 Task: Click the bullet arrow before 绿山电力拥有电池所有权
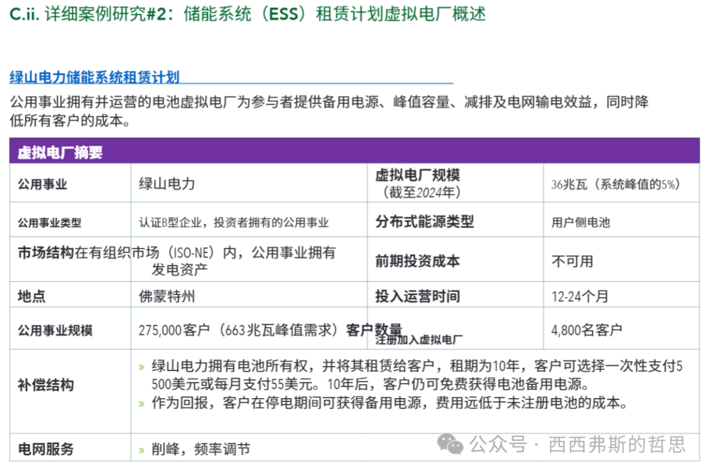click(x=141, y=367)
